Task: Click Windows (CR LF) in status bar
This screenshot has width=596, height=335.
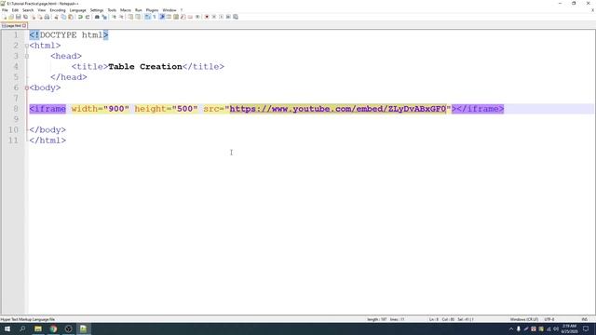Action: point(523,319)
